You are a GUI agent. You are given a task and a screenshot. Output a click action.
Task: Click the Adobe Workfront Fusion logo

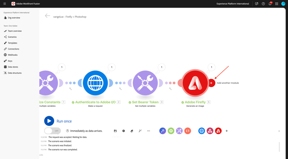(x=13, y=4)
